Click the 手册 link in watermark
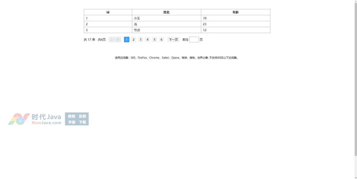 point(72,122)
